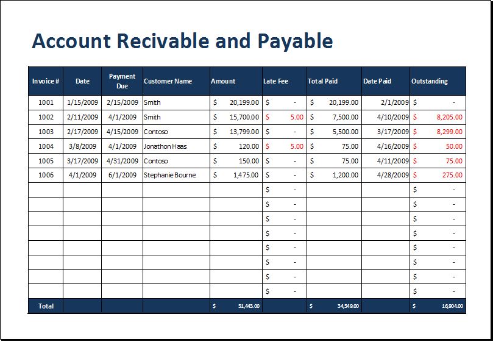This screenshot has height=342, width=493.
Task: Click the 16,904.00 outstanding total cell
Action: (438, 306)
